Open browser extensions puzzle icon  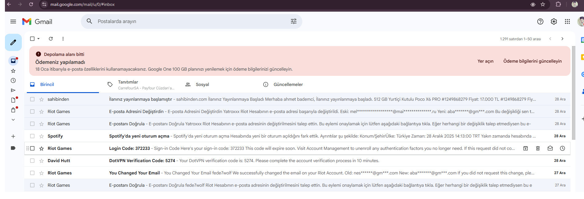click(558, 4)
